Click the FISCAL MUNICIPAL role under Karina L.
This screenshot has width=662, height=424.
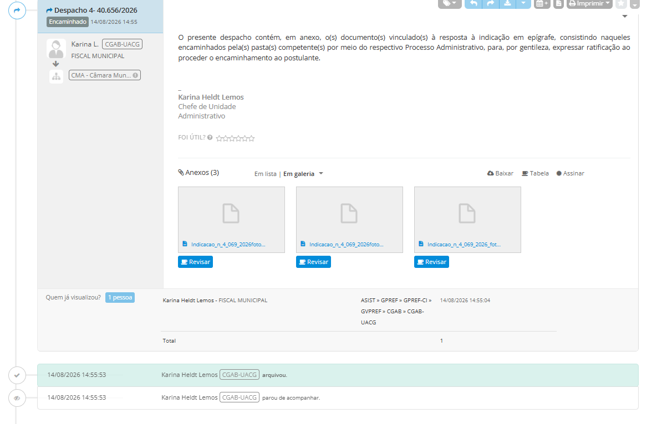98,56
